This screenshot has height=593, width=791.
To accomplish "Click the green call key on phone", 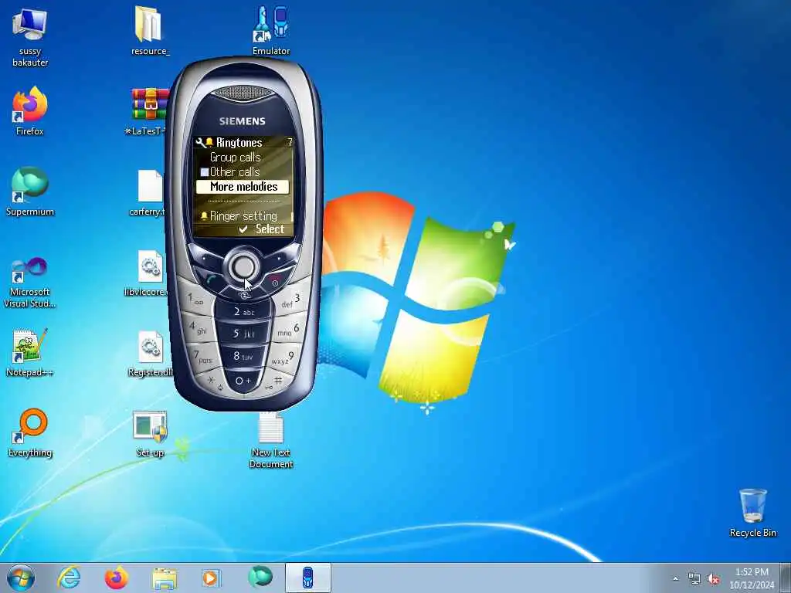I will coord(210,279).
